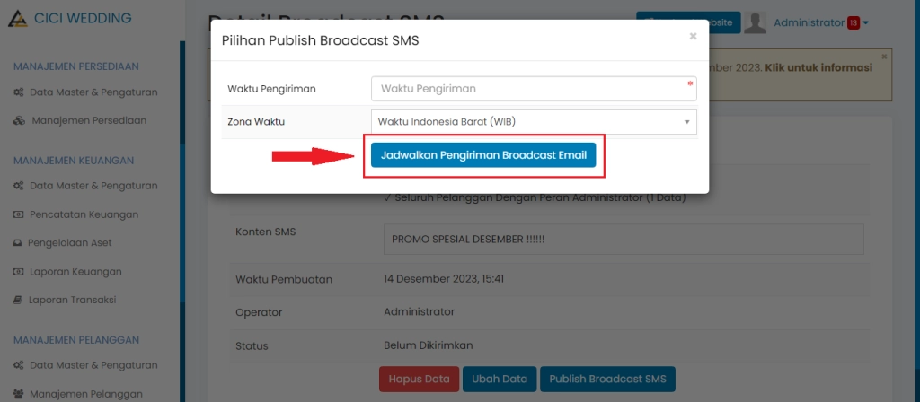Click the red 13 notification badge
This screenshot has height=402, width=920.
[853, 22]
